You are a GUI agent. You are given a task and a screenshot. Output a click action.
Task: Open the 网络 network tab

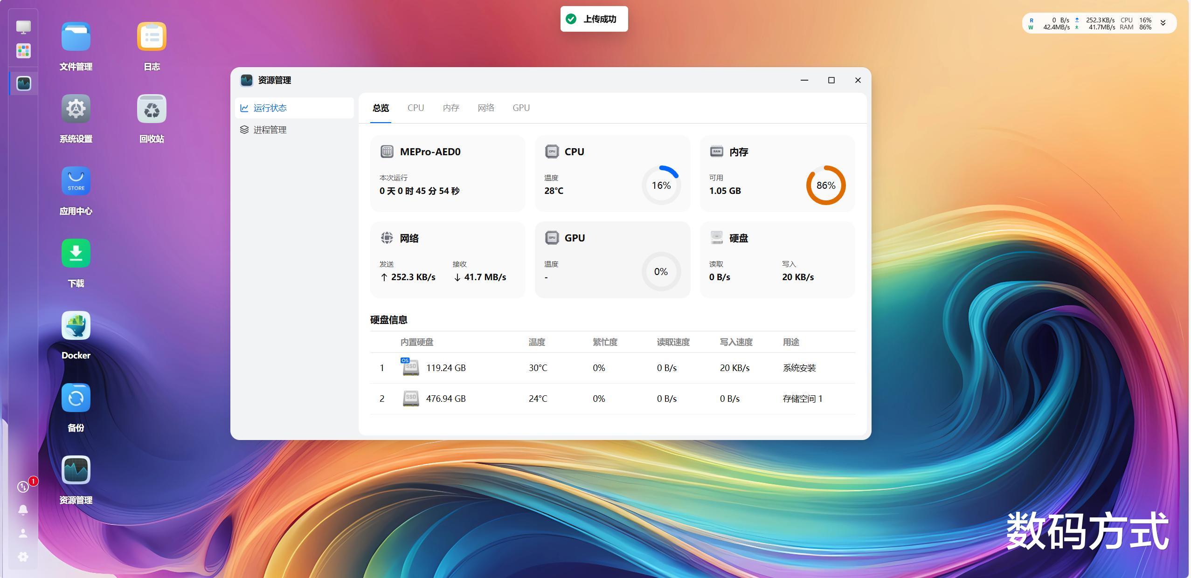point(485,108)
